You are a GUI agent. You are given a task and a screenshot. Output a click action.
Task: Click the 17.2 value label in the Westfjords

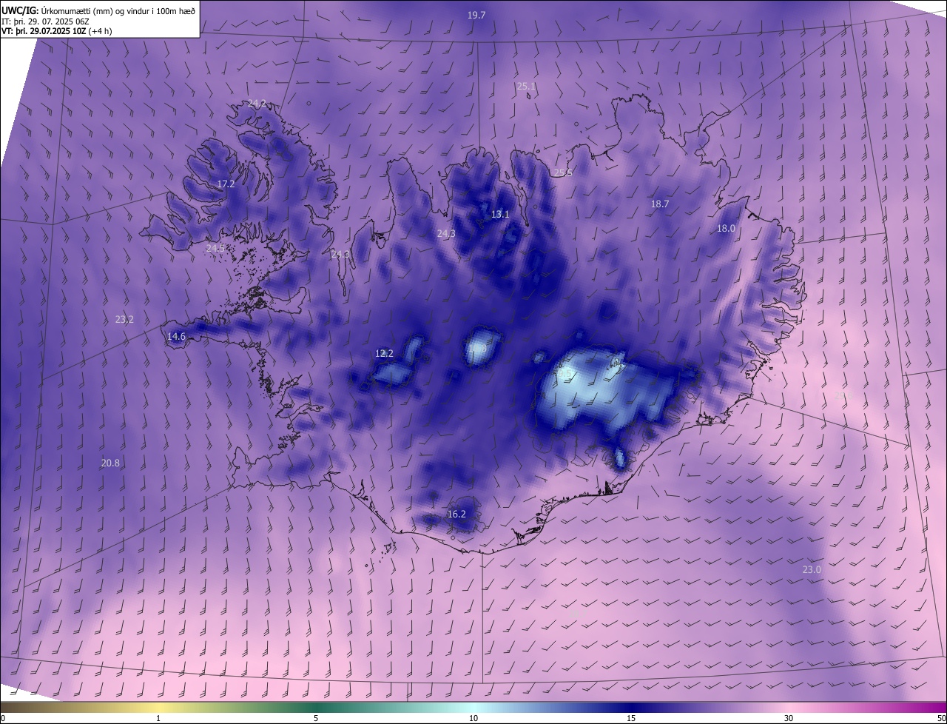(x=226, y=184)
